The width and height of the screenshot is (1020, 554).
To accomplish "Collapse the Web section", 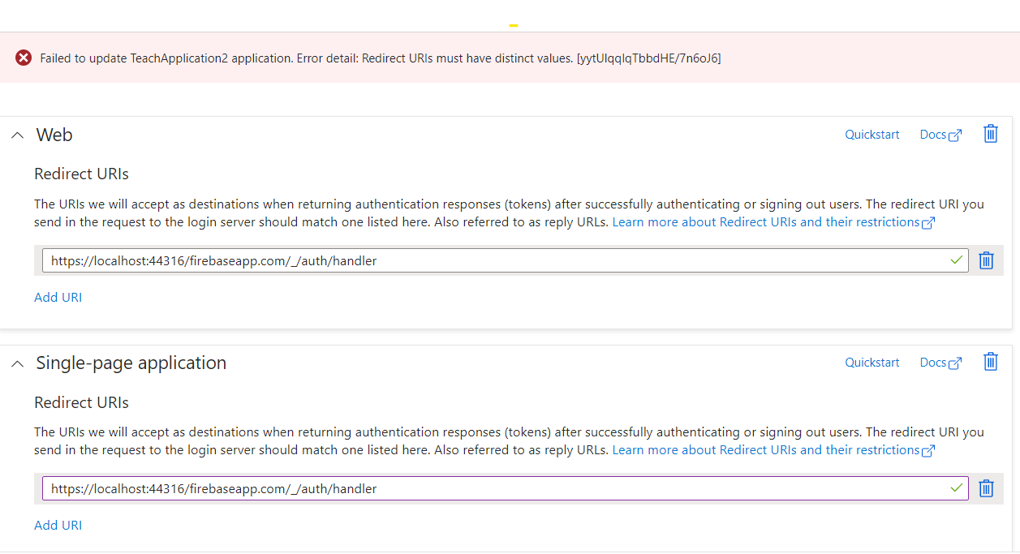I will click(x=17, y=135).
